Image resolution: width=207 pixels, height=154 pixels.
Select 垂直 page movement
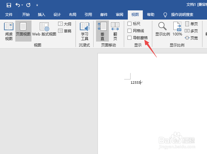(102, 31)
